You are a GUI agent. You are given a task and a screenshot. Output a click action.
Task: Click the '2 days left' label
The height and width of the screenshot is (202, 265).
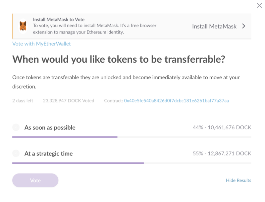coord(23,101)
